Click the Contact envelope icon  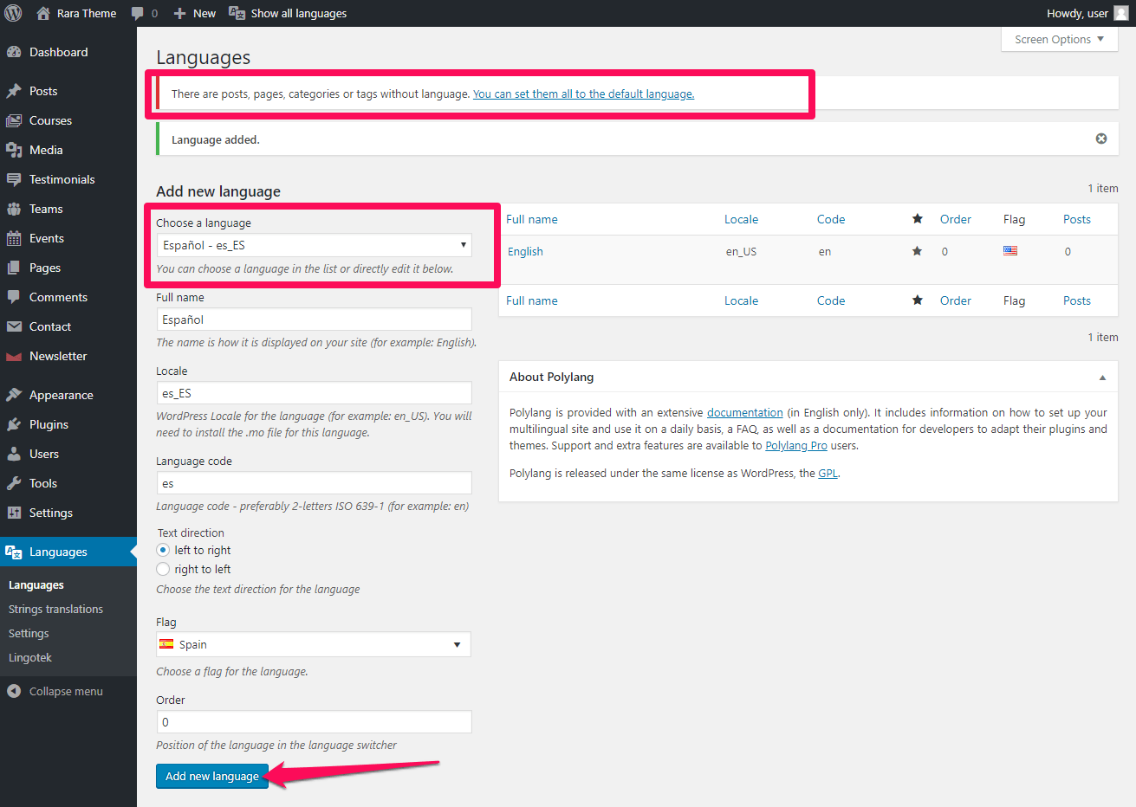[x=14, y=326]
